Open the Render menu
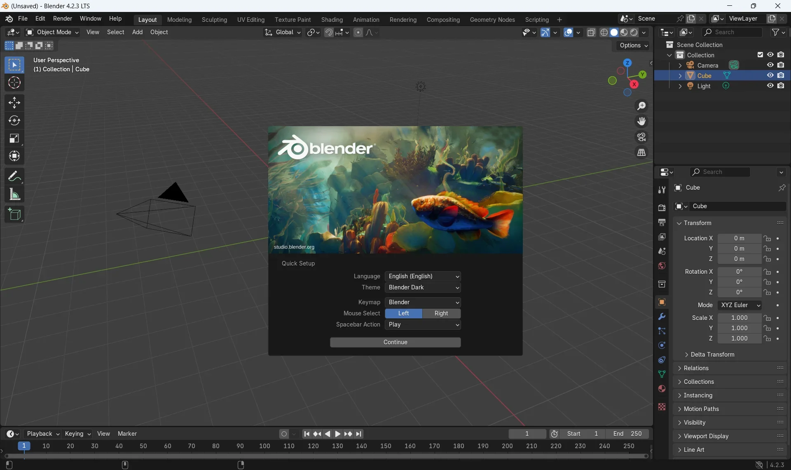 (63, 19)
